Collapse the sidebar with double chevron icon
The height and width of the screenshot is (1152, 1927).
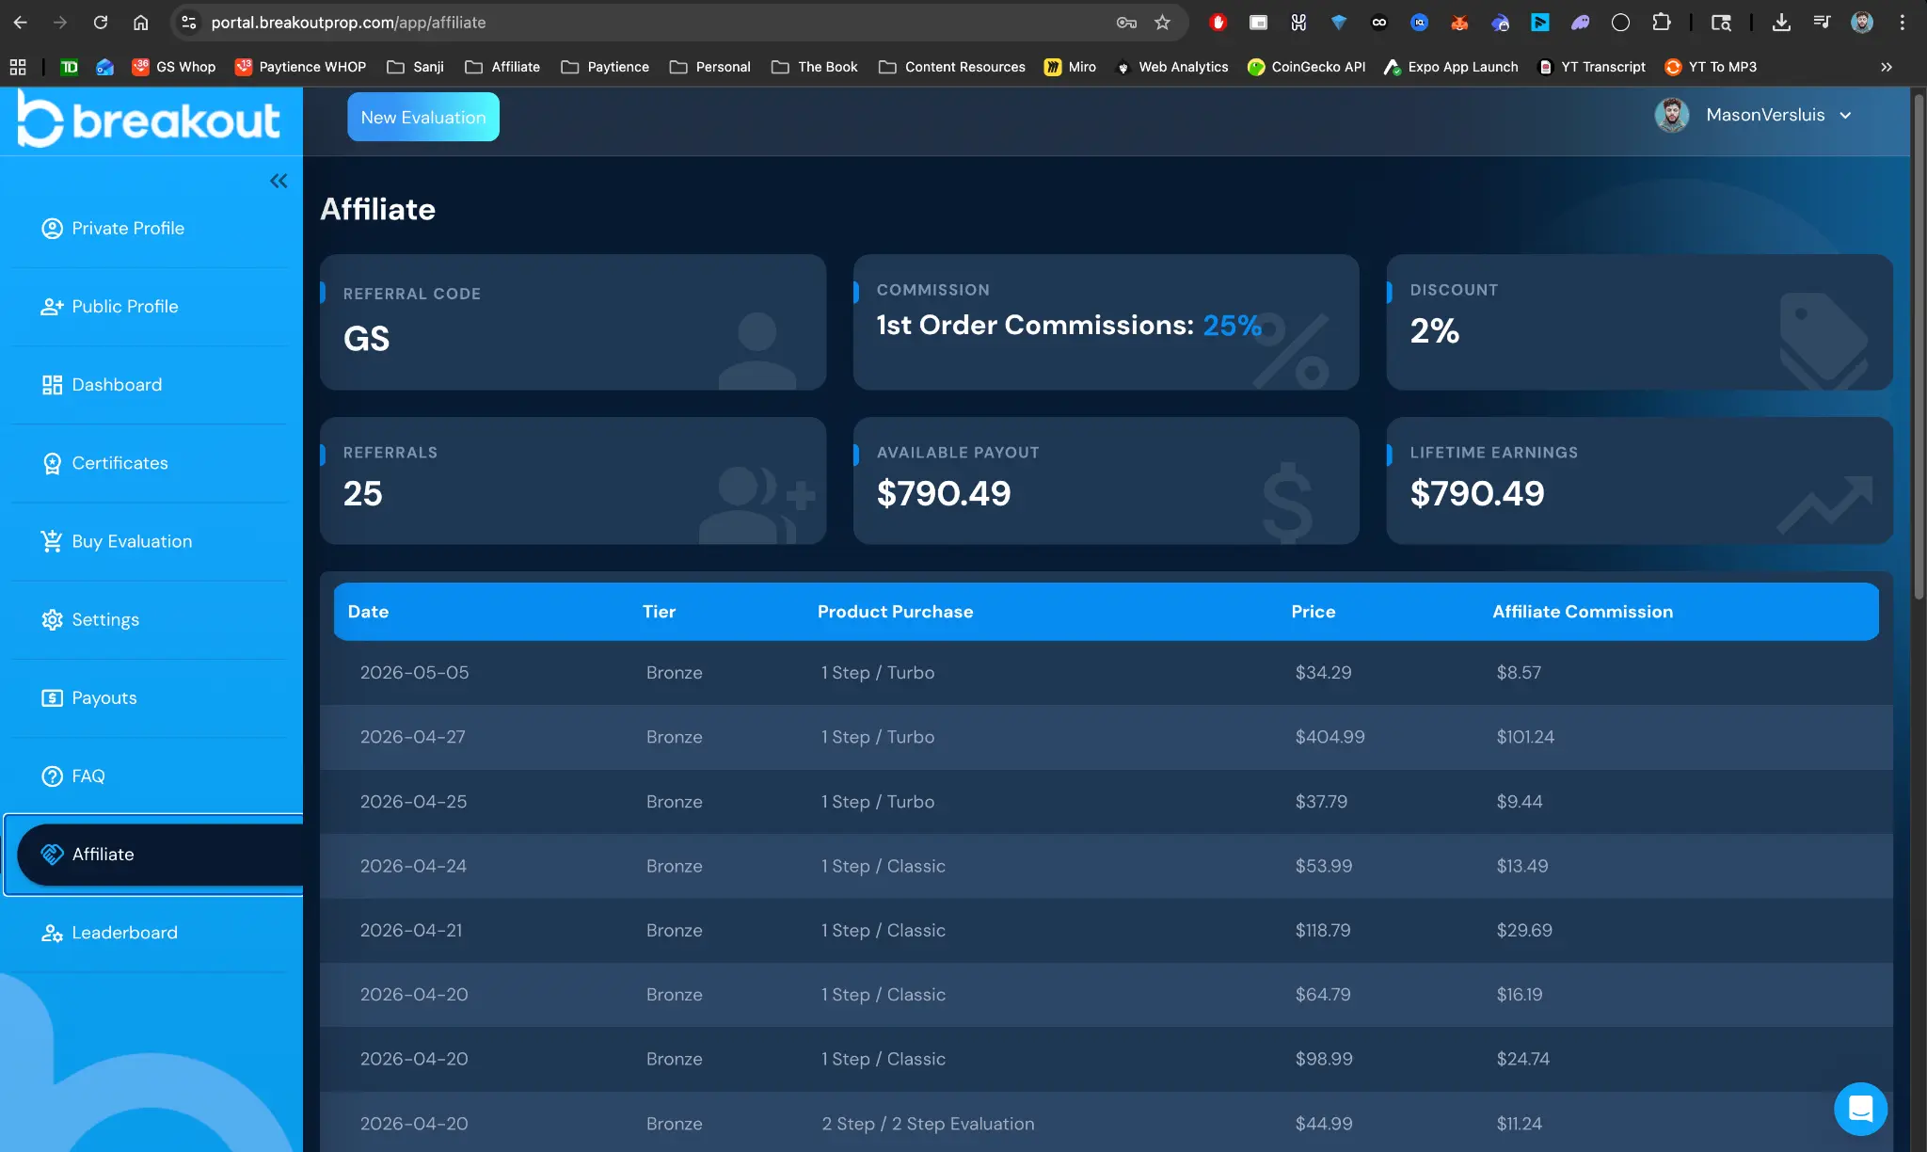[279, 181]
